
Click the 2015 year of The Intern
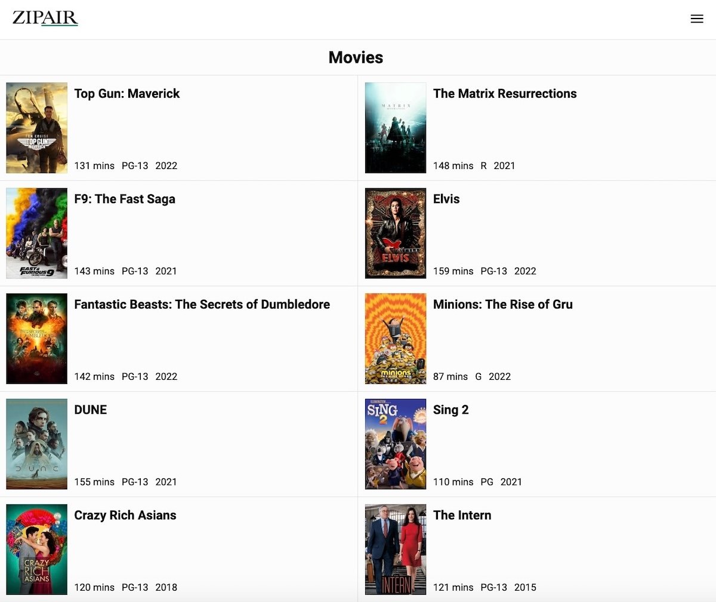pos(525,588)
